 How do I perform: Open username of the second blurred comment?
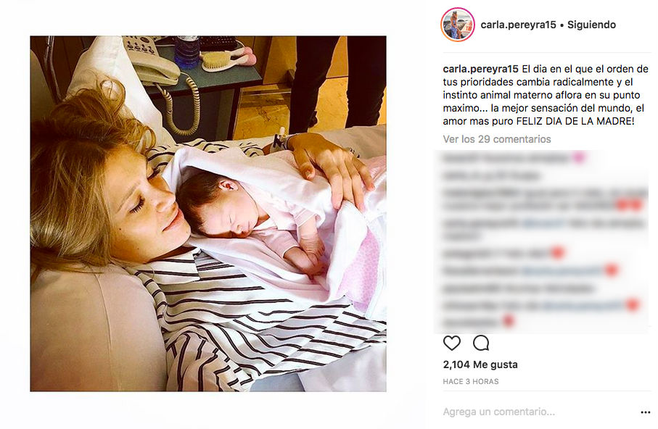tap(459, 175)
